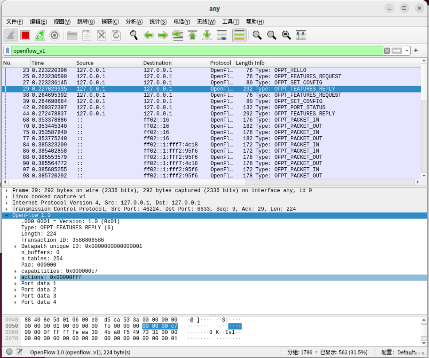The width and height of the screenshot is (429, 358).
Task: Open the 分析(A) menu
Action: [134, 22]
